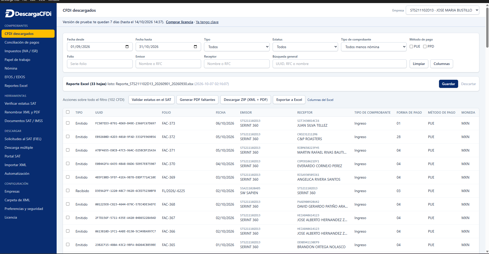Open Empresas configuration

coord(28,191)
